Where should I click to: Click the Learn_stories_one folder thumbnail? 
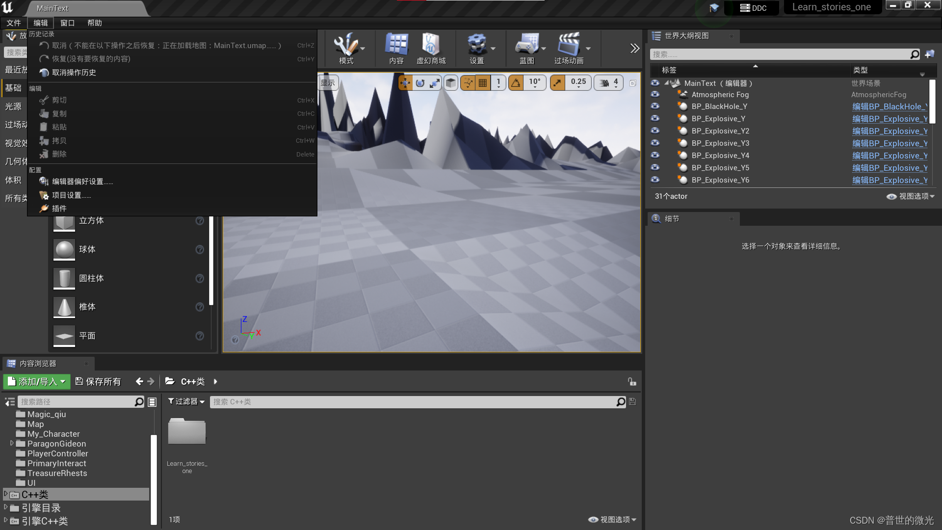pos(187,432)
